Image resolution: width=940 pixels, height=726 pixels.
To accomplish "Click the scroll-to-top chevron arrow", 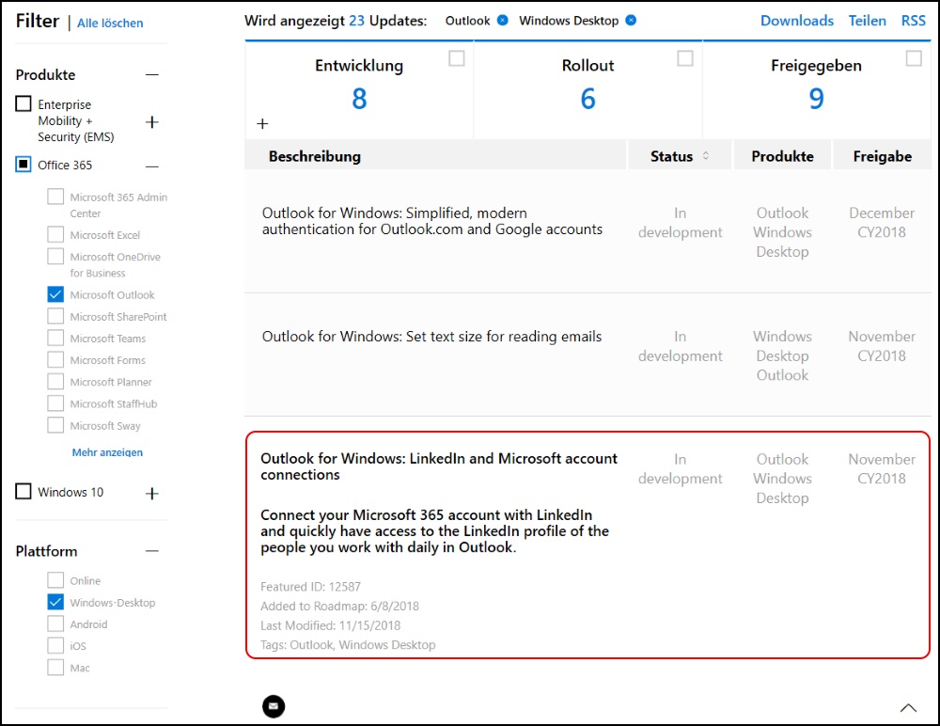I will pos(908,708).
